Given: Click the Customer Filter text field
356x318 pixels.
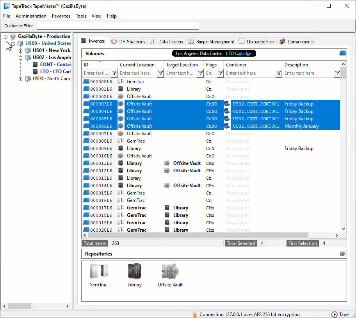Looking at the screenshot, I should pos(118,26).
